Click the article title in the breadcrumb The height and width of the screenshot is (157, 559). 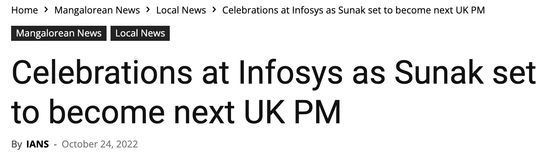(353, 10)
